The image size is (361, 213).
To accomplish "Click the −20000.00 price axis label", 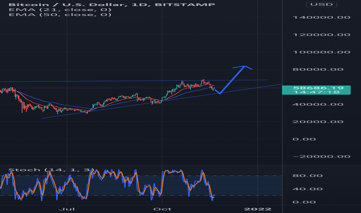I will pyautogui.click(x=321, y=156).
